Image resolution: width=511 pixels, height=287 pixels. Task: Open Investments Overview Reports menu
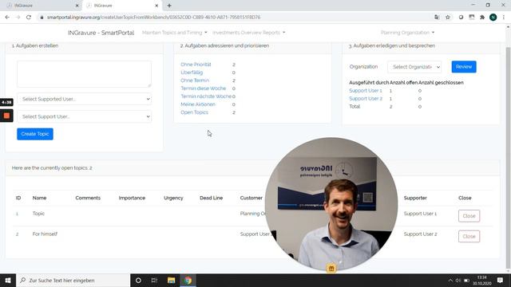(x=248, y=33)
